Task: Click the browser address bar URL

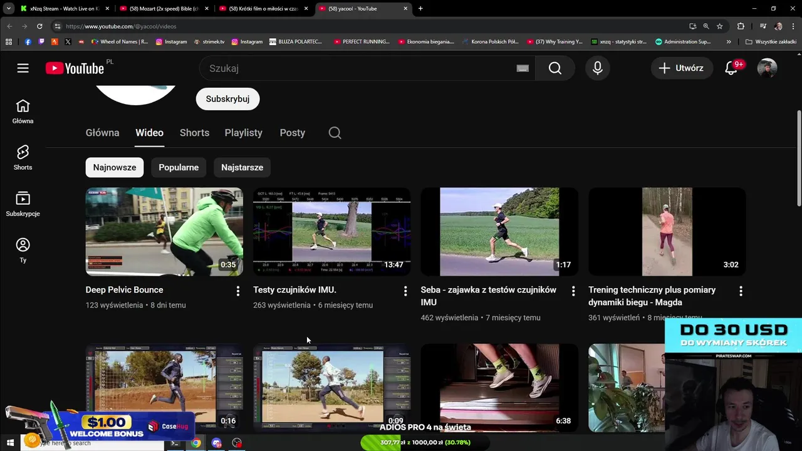Action: [x=121, y=26]
